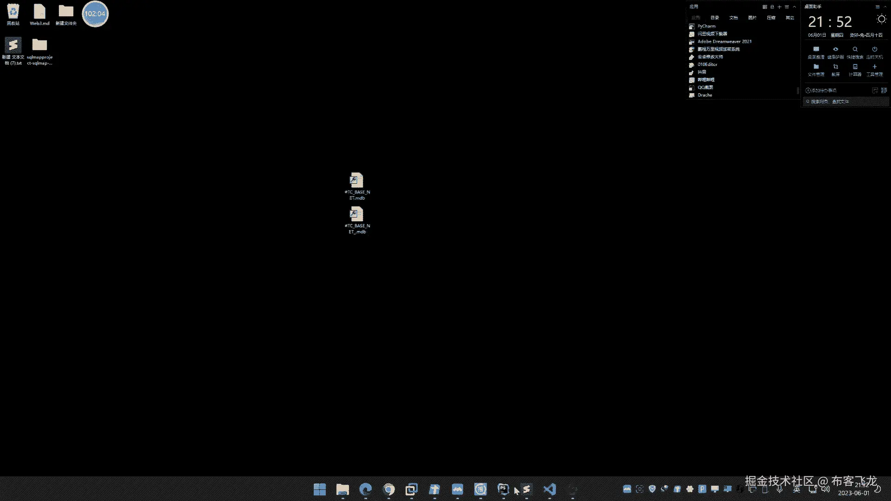The height and width of the screenshot is (501, 891).
Task: Open Visual Studio Code from taskbar
Action: 549,489
